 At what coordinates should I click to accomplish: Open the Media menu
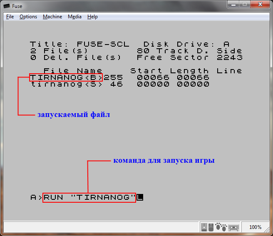pos(74,17)
